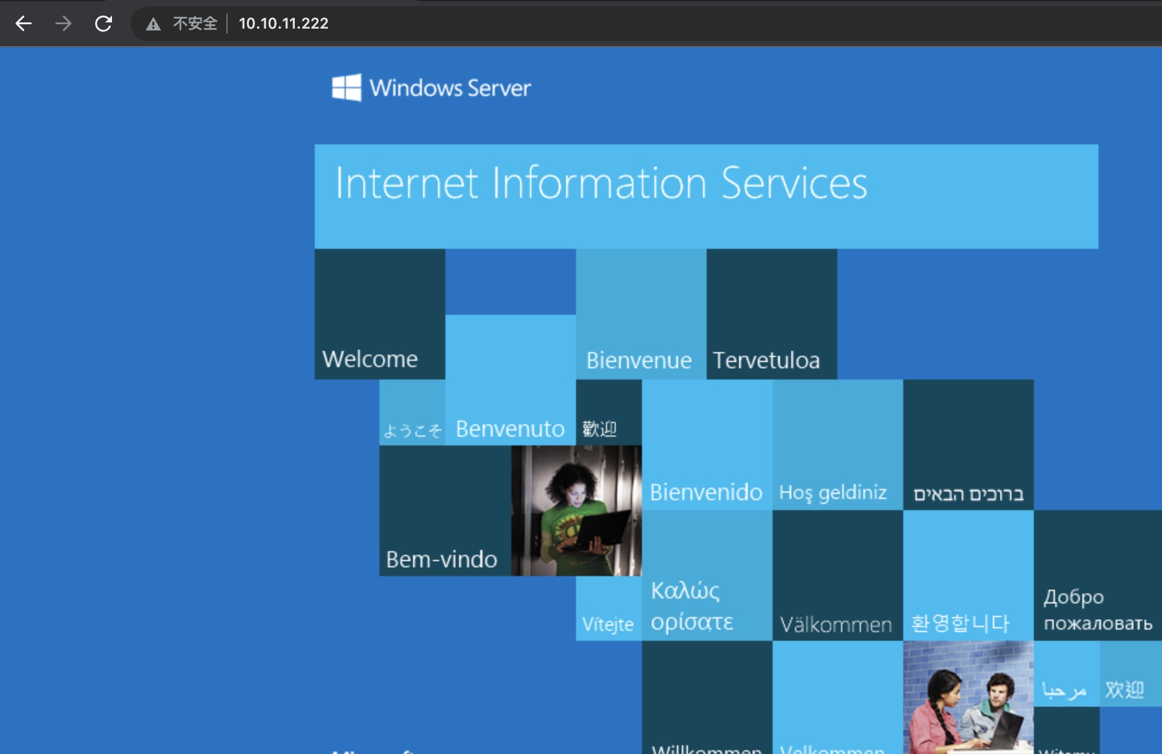Open the not-secure warning triangle icon
The width and height of the screenshot is (1162, 754).
pyautogui.click(x=153, y=24)
